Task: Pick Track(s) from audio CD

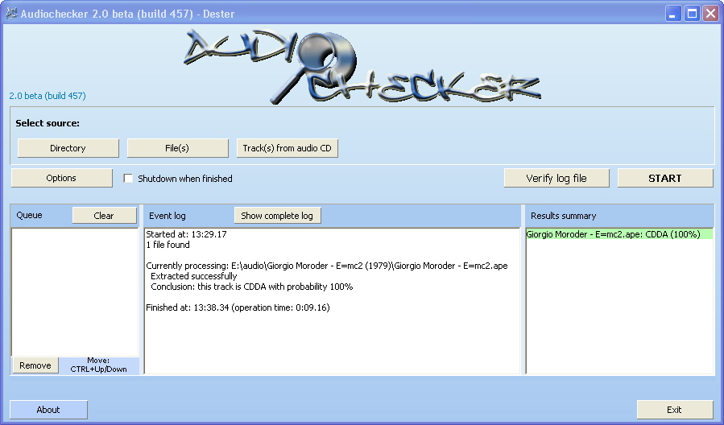Action: point(287,148)
